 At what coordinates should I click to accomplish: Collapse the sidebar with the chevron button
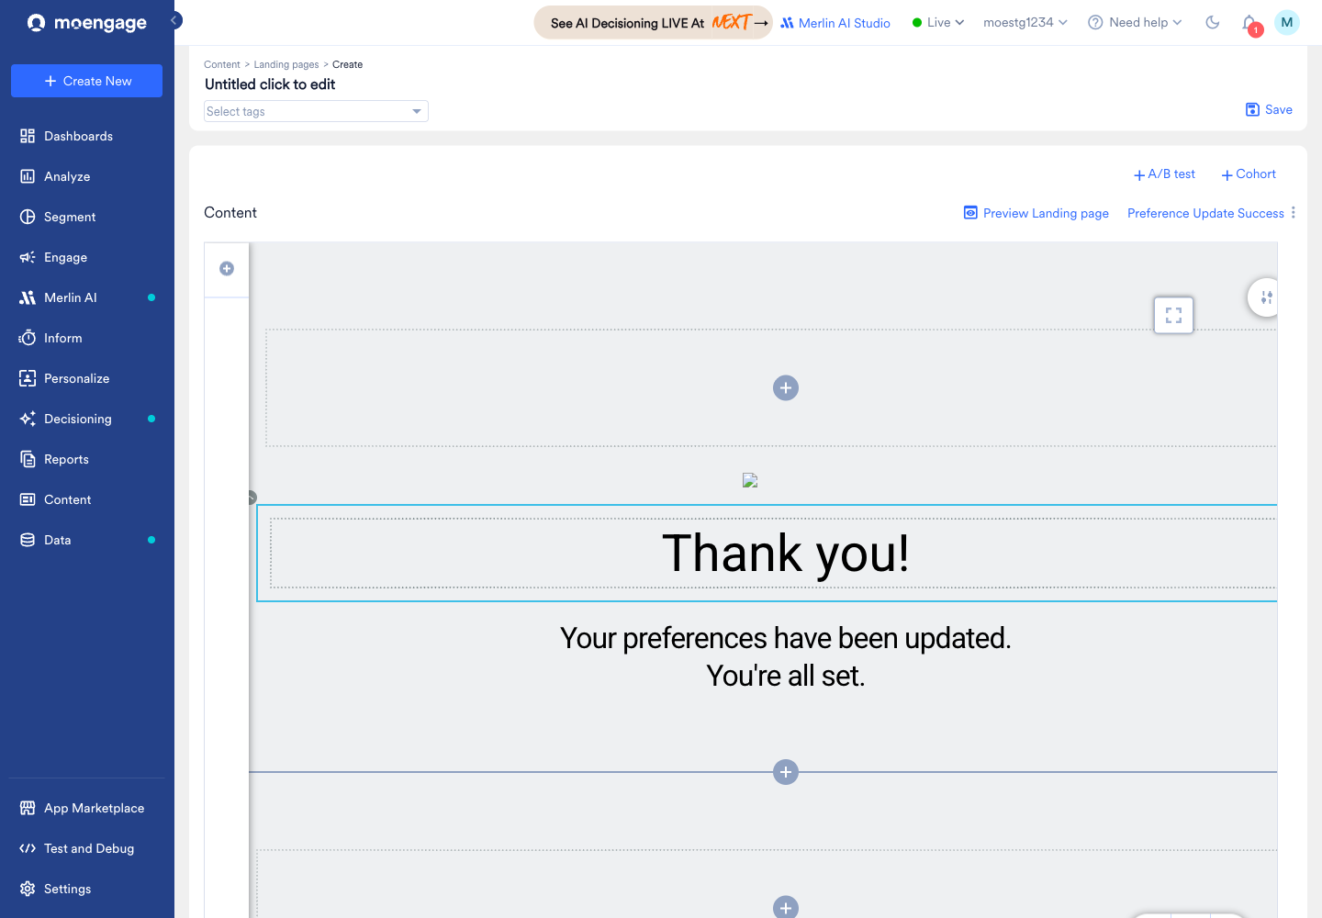174,20
